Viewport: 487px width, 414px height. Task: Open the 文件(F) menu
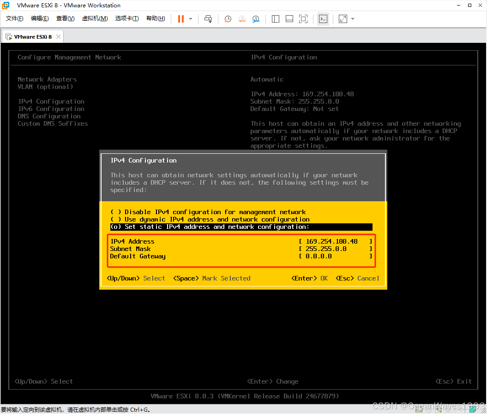pos(14,18)
